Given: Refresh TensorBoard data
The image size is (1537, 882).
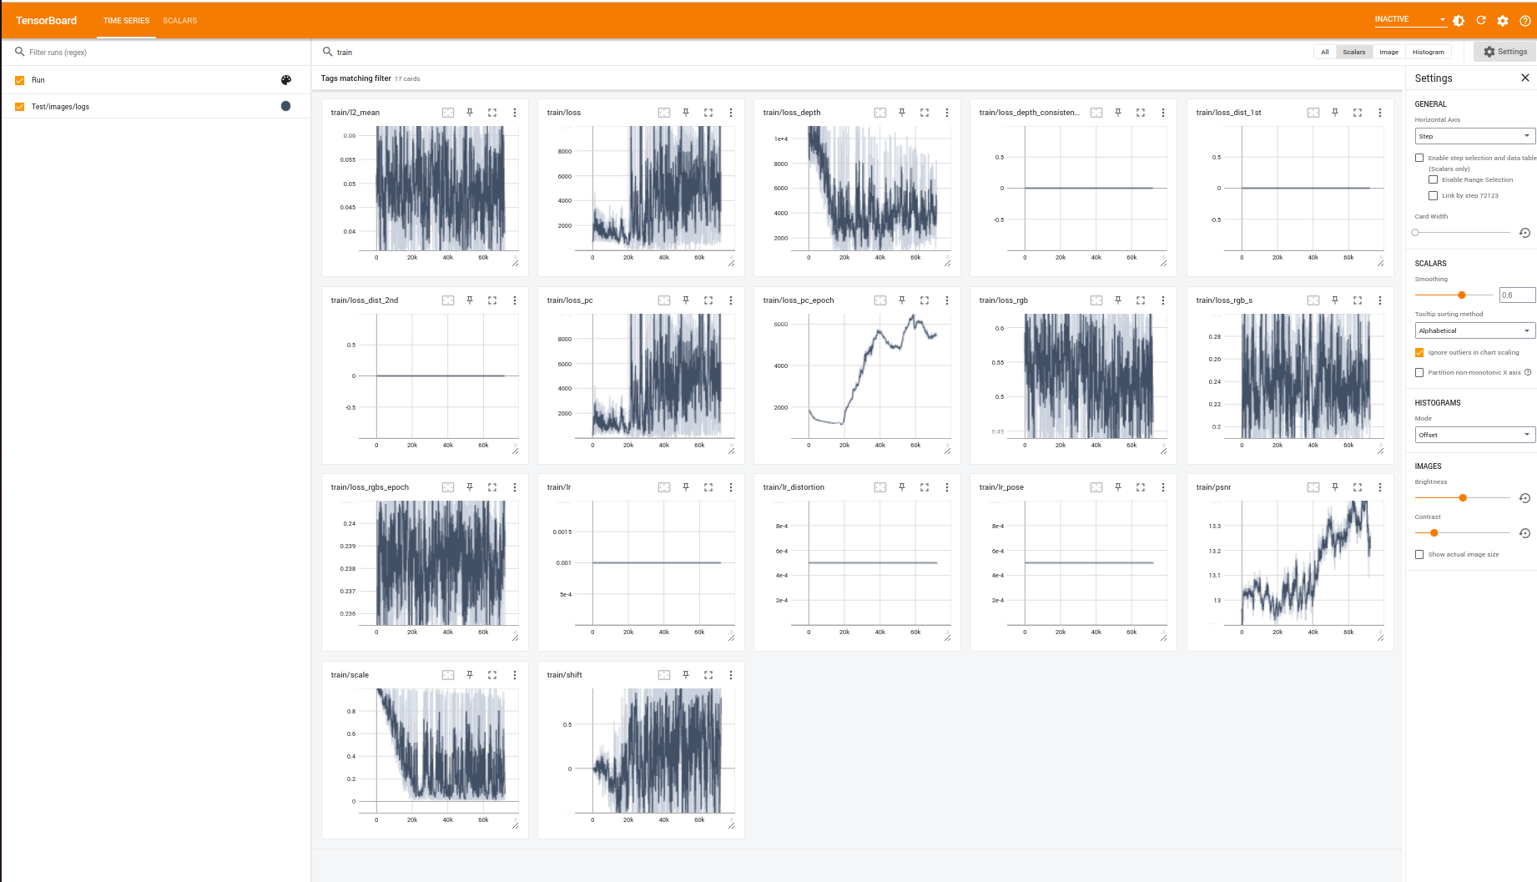Looking at the screenshot, I should tap(1481, 20).
